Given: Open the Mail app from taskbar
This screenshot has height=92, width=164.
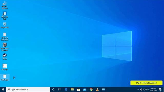Looking at the screenshot, I should click(85, 89).
